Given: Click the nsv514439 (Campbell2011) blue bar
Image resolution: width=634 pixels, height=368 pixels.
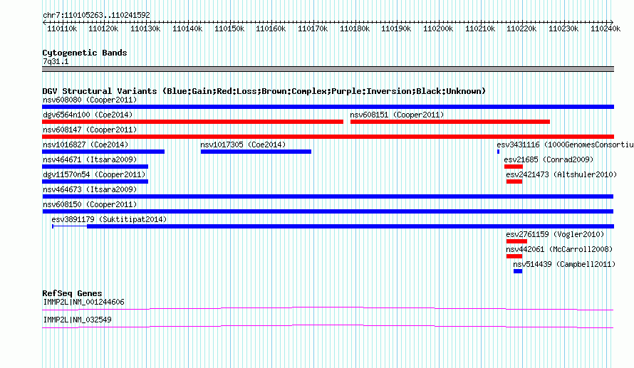Looking at the screenshot, I should 518,271.
